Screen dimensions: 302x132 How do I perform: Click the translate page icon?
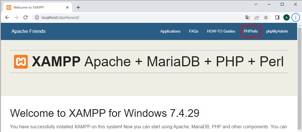pos(248,17)
